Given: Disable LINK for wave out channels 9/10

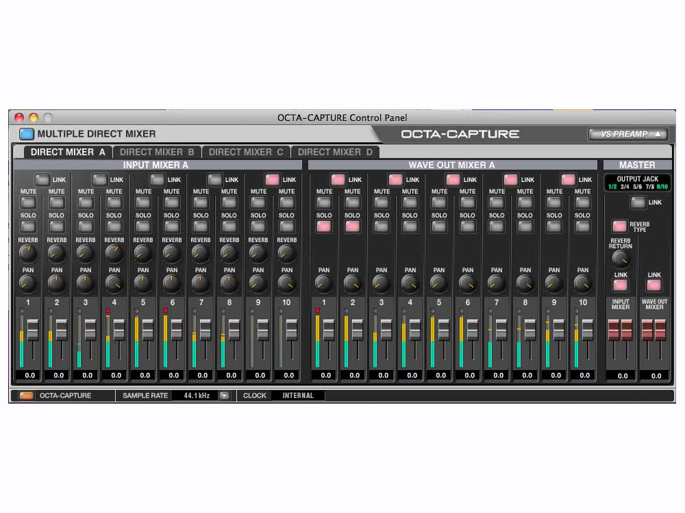Looking at the screenshot, I should pyautogui.click(x=568, y=179).
